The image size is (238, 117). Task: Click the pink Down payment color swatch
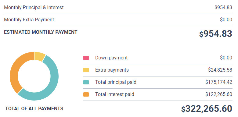tap(86, 58)
